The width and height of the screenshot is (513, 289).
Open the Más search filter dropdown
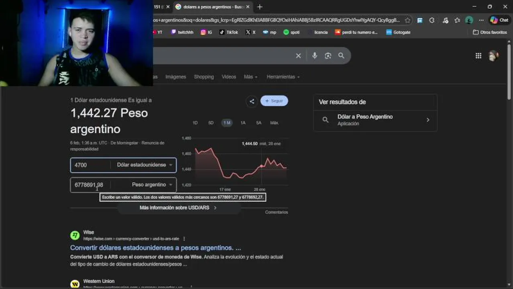click(x=250, y=77)
